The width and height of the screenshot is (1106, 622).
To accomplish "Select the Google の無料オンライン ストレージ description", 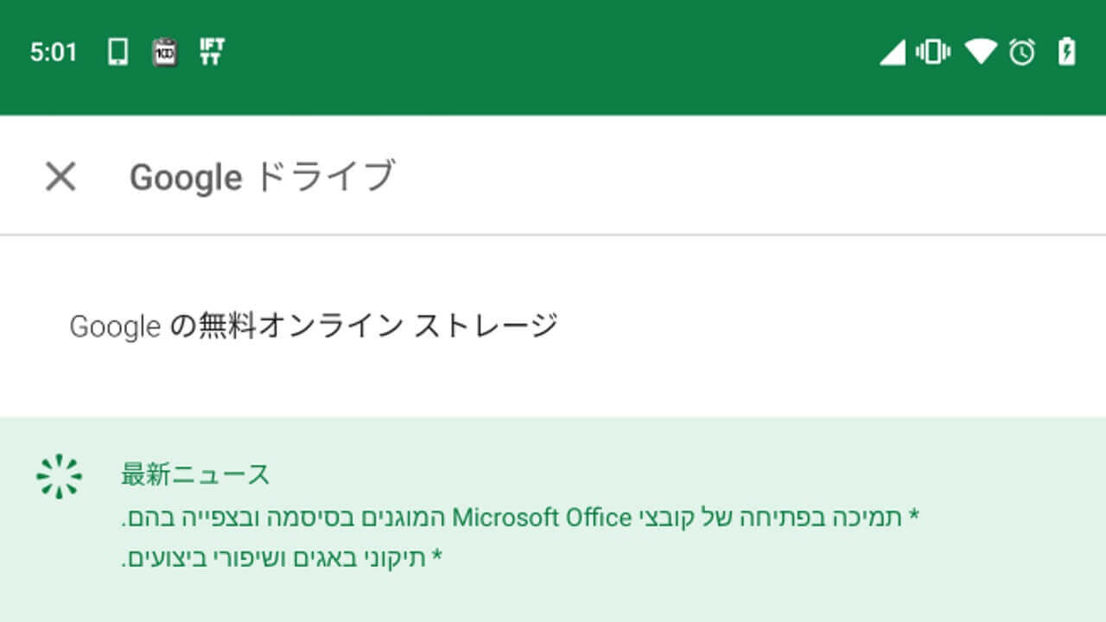I will pyautogui.click(x=313, y=326).
